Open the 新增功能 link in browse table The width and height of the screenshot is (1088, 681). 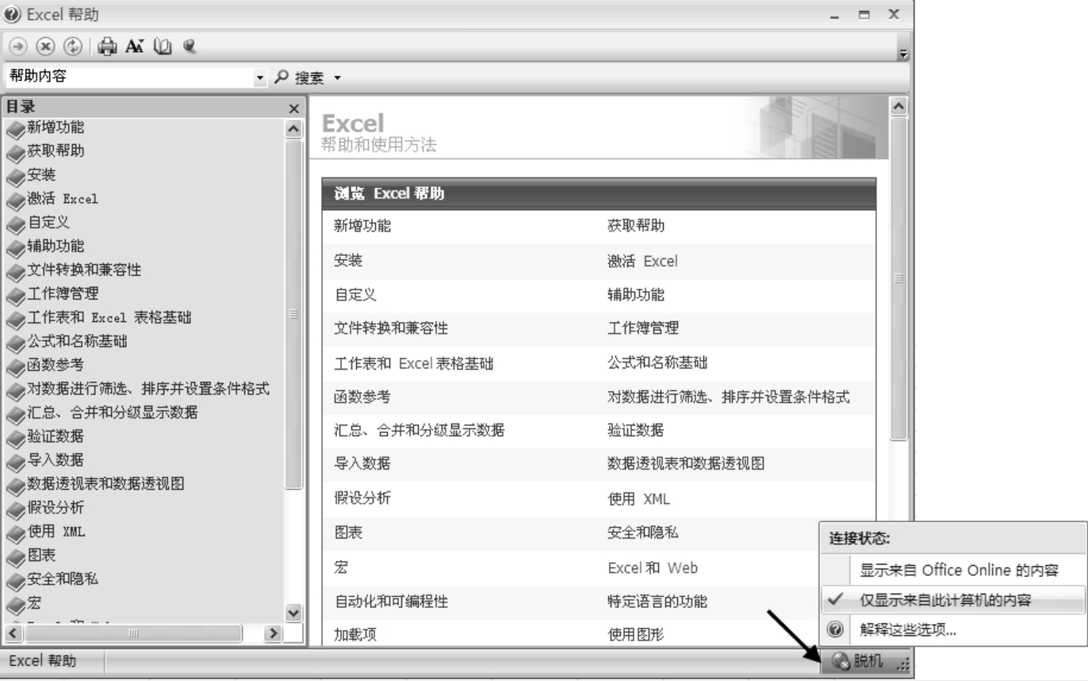click(x=362, y=226)
